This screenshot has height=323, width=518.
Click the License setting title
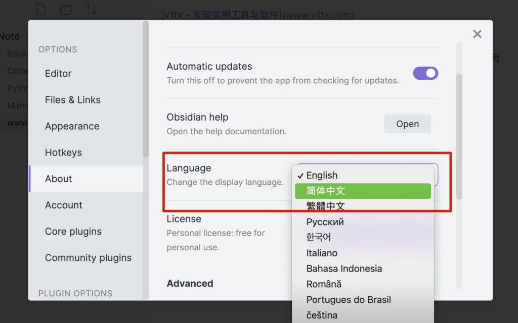coord(184,219)
